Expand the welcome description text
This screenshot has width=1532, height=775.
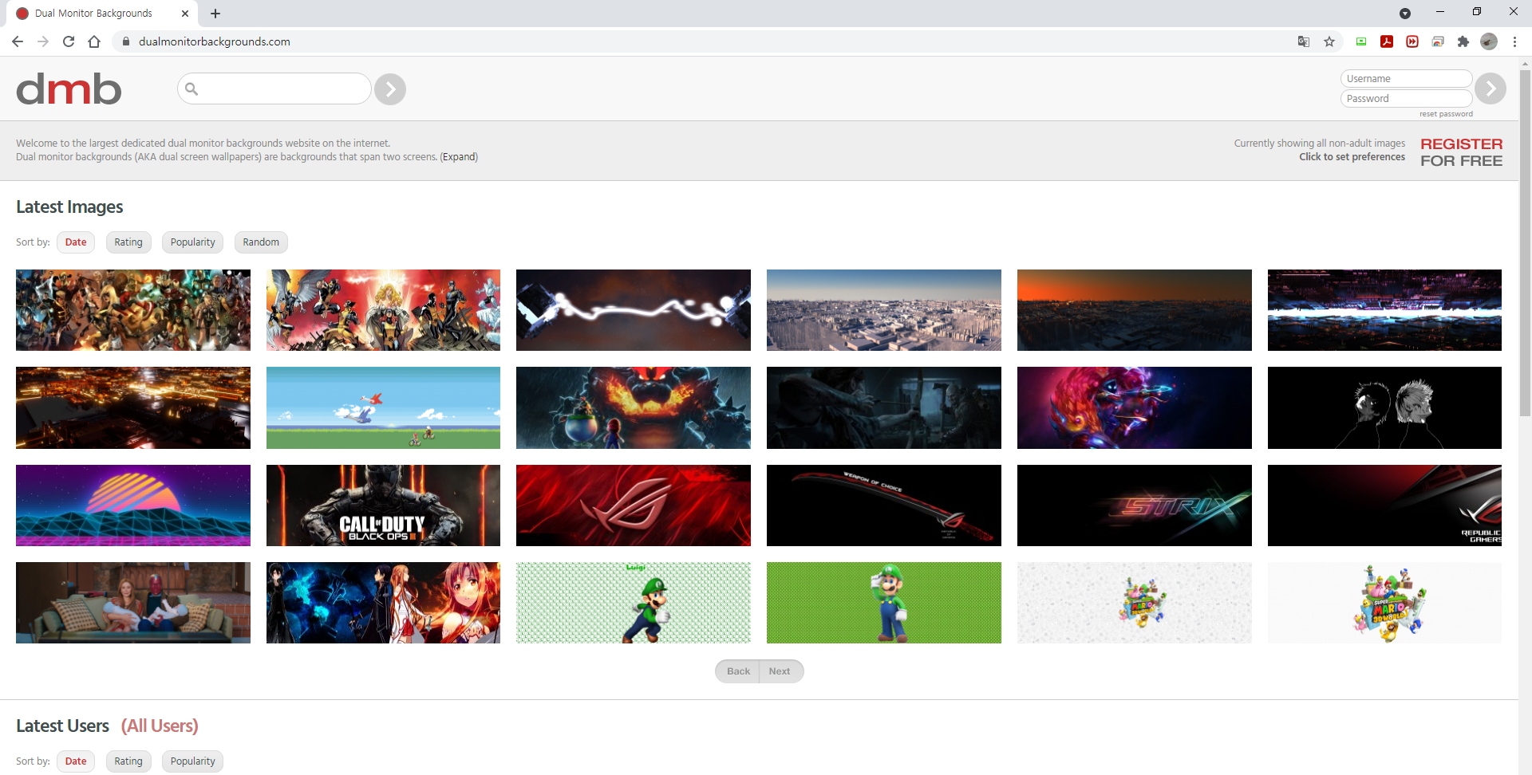pos(459,157)
